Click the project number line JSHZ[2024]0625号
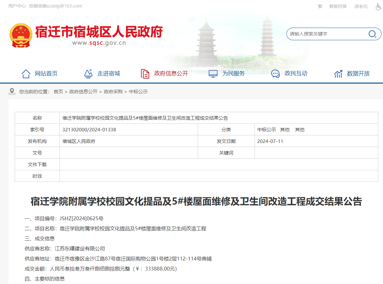The image size is (383, 284). [64, 218]
